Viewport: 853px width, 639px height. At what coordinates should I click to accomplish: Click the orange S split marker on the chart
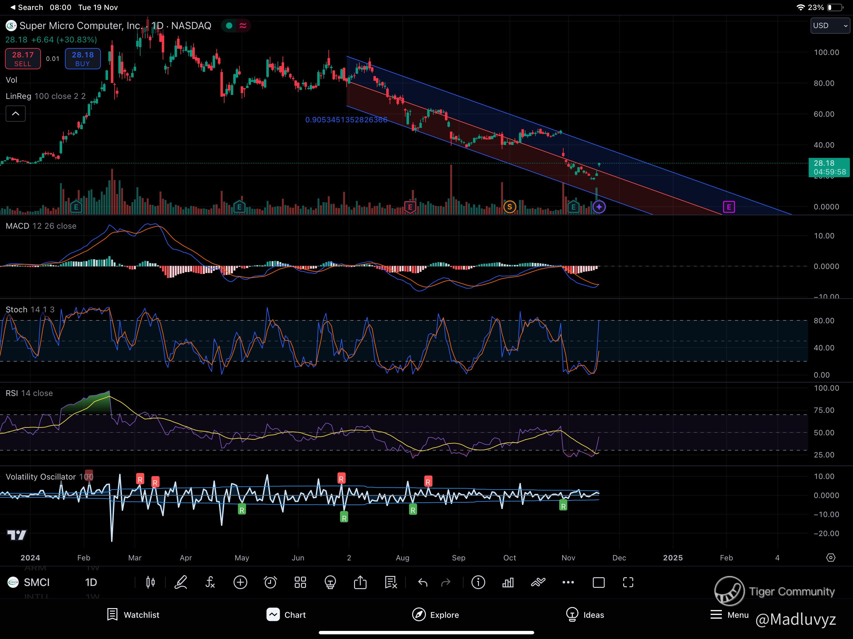510,207
